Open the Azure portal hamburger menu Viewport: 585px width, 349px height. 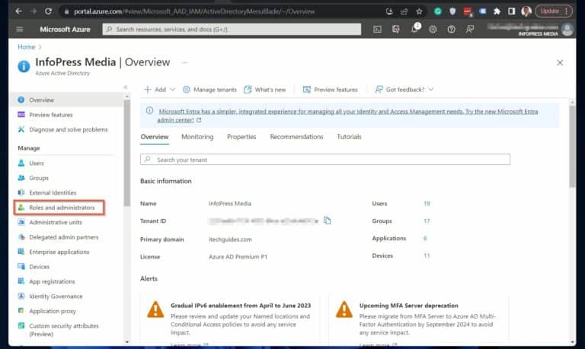coord(20,29)
